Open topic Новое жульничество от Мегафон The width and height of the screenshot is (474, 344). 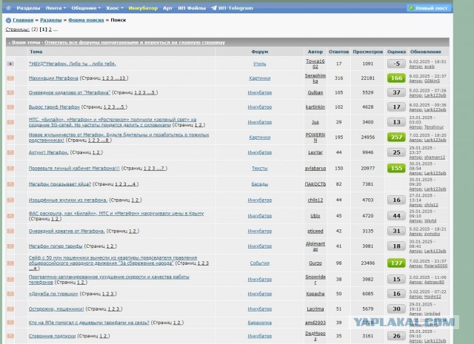(x=118, y=138)
